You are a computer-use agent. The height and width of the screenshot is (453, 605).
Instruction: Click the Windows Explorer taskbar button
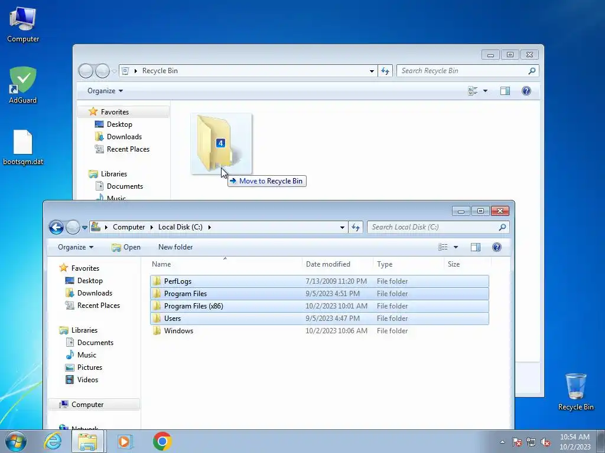pos(87,441)
